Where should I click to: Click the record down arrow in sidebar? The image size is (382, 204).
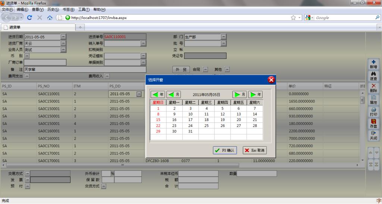377,153
